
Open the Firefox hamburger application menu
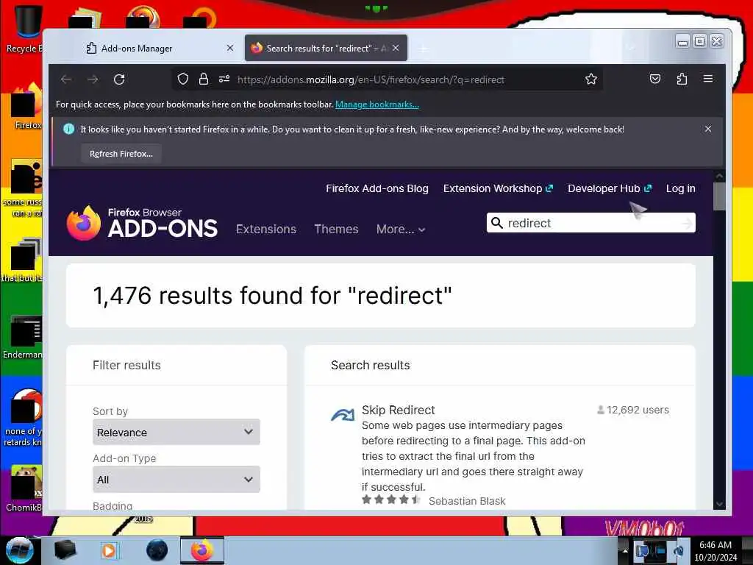708,78
